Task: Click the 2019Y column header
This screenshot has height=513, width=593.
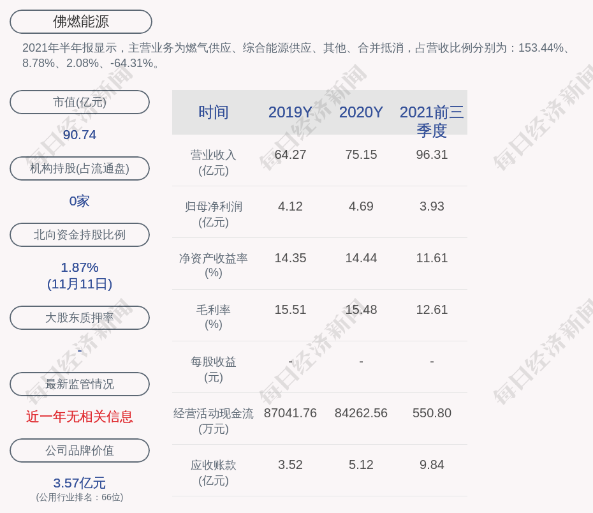Action: [290, 112]
